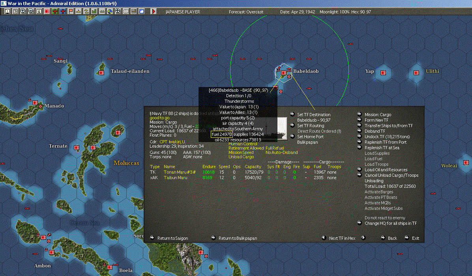The image size is (472, 276).
Task: Select the Ulithi base icon on map
Action: [416, 73]
